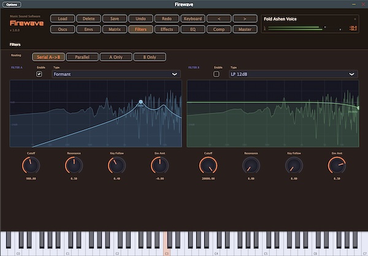The width and height of the screenshot is (368, 256).
Task: Play the C5 piano key
Action: (x=266, y=251)
